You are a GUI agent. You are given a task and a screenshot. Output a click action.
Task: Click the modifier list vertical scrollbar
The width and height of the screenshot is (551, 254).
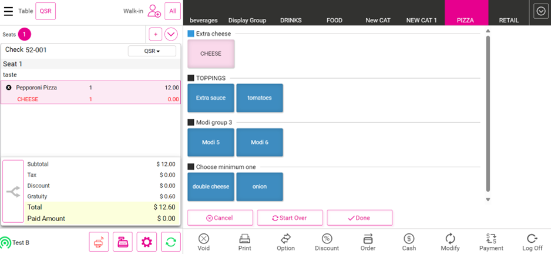[488, 112]
